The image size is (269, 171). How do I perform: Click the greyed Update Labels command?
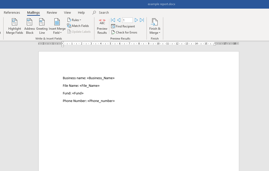tap(79, 32)
